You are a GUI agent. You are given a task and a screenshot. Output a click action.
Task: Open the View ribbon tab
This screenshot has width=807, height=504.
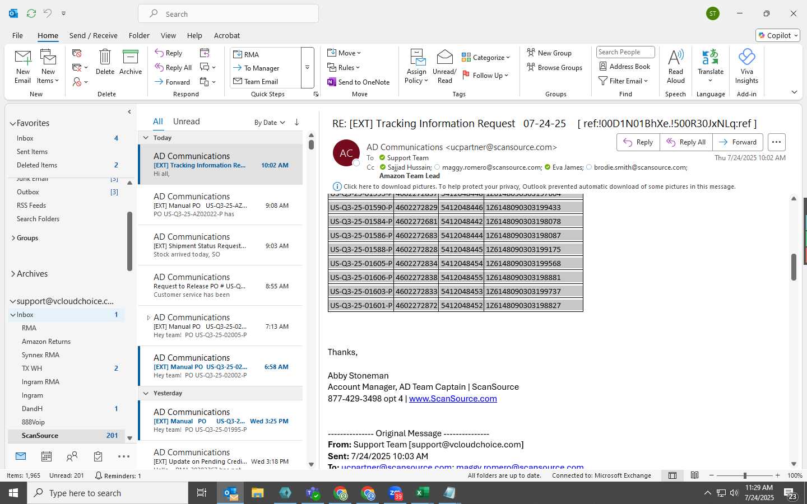(168, 35)
